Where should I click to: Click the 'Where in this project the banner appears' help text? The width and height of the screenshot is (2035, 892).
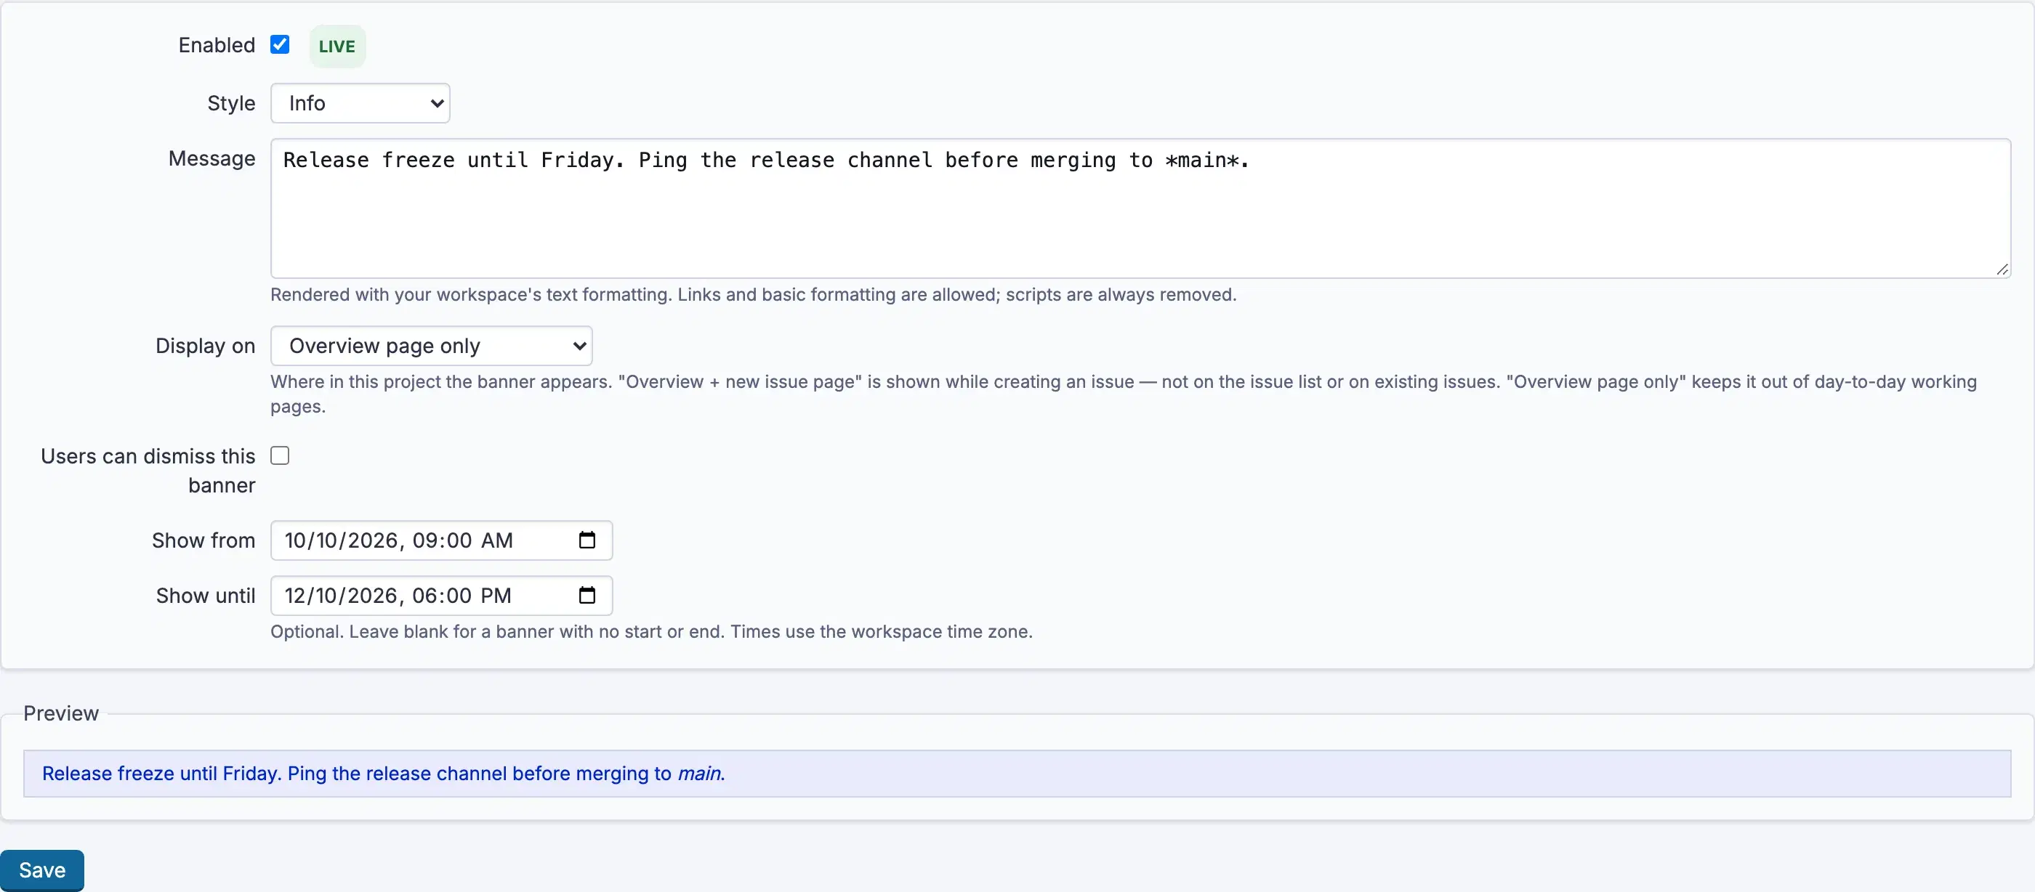[1124, 394]
